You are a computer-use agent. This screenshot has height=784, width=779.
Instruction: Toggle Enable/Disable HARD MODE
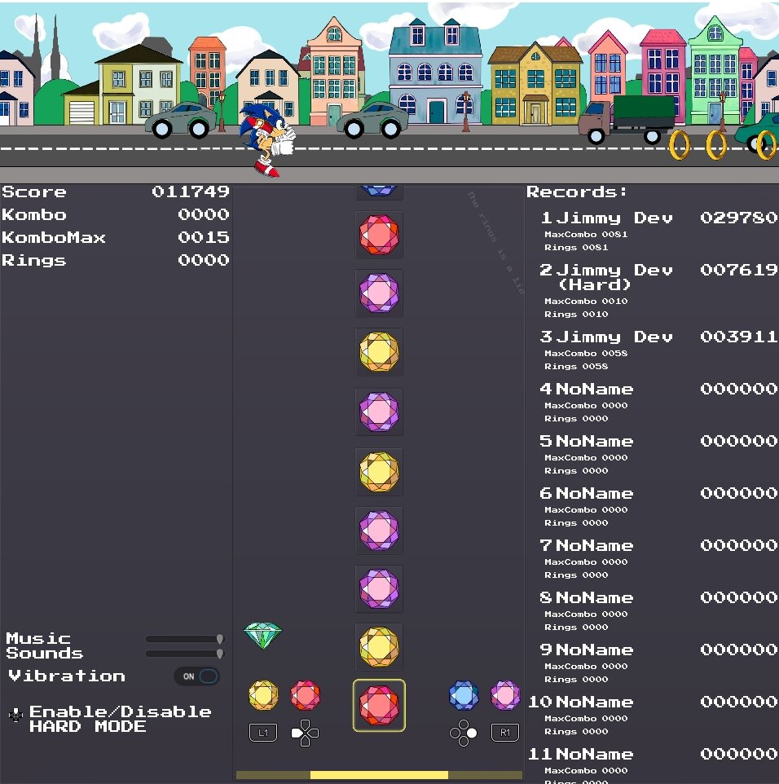(121, 719)
